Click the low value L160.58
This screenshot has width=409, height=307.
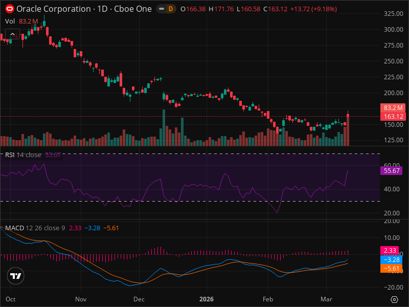(248, 9)
